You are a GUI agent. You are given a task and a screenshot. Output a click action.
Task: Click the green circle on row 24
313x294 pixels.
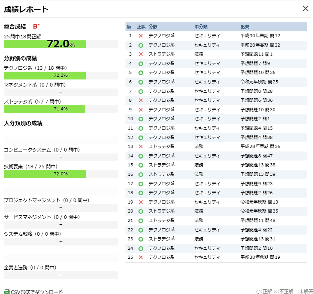(141, 248)
